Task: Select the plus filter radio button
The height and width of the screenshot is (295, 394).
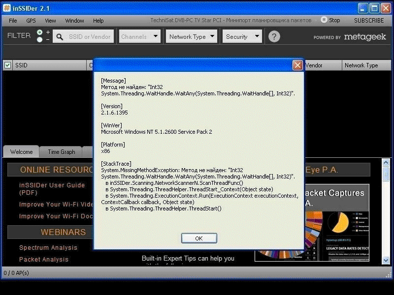Action: click(x=39, y=32)
